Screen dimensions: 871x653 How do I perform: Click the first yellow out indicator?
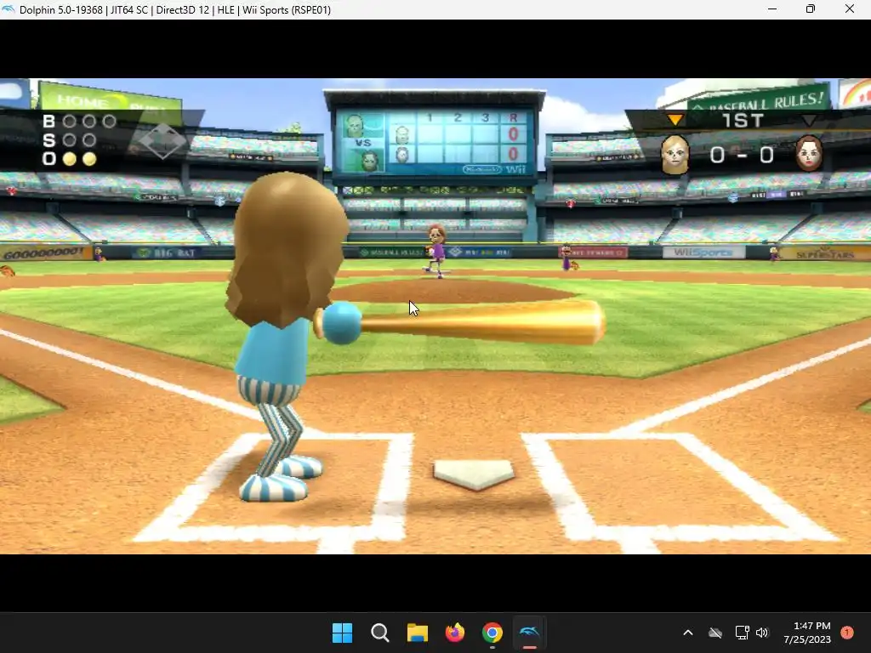70,159
